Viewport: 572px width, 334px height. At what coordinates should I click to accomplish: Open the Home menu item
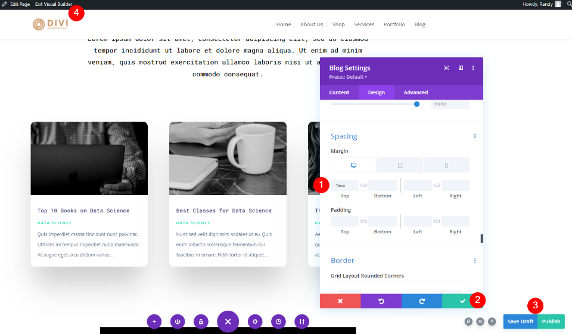284,24
